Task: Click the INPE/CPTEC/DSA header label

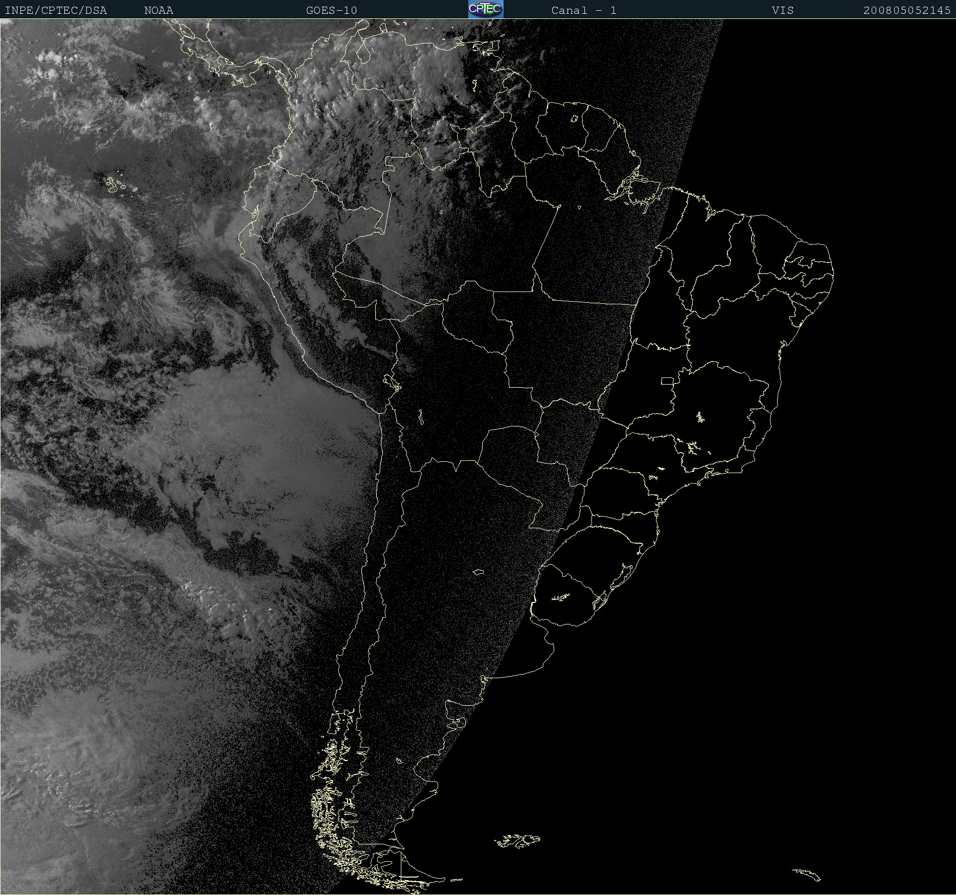Action: (x=56, y=10)
